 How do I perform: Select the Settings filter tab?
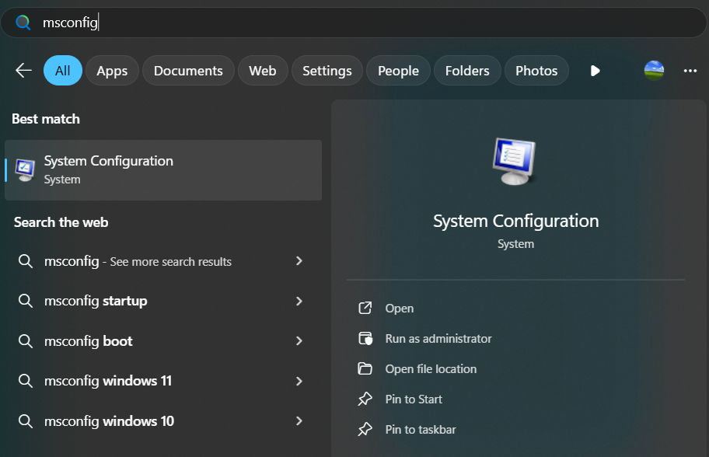tap(327, 71)
